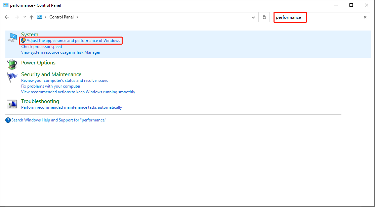Screen dimensions: 375x207
Task: Click the Control Panel icon in the address bar
Action: coord(40,17)
